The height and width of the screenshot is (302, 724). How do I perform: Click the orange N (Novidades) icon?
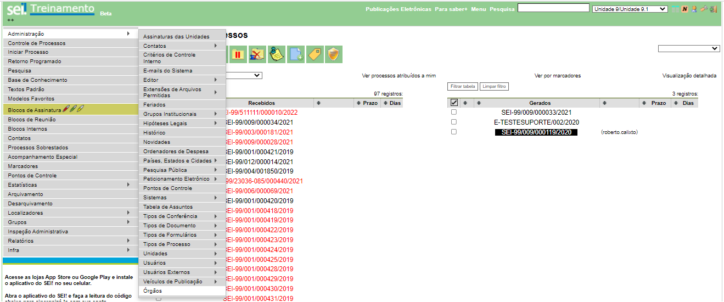[684, 9]
